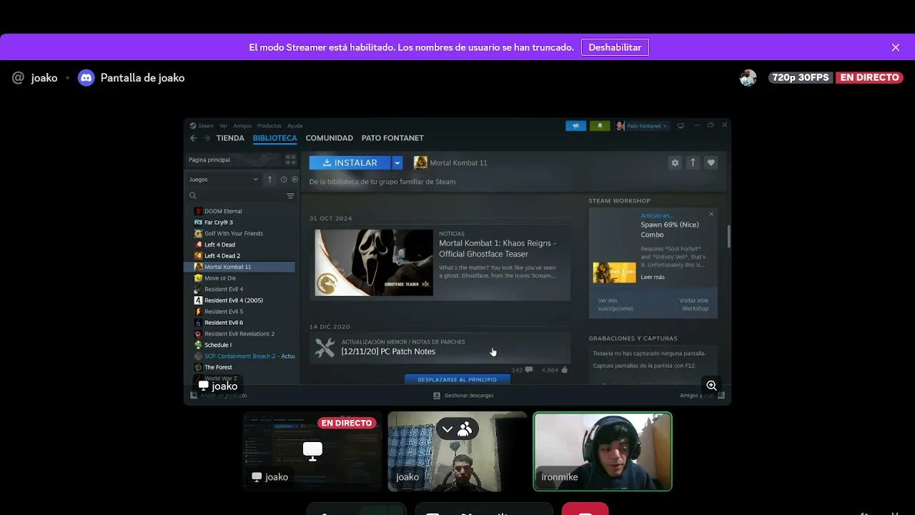Click the Discord logo beside Pantalla de joako
The image size is (915, 515).
coord(86,78)
